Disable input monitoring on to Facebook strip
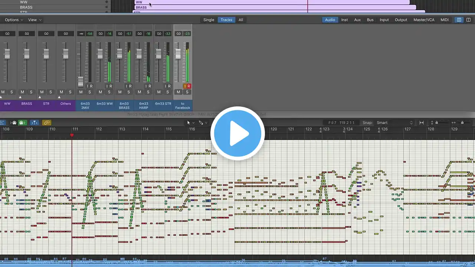Viewport: 475px width, 267px height. 185,86
